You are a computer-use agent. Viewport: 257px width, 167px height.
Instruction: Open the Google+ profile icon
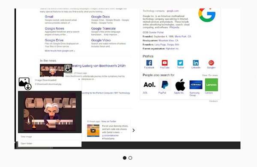click(211, 63)
